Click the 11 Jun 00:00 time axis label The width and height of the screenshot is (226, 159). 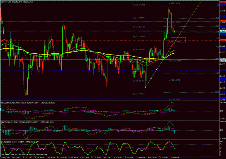coord(39,158)
